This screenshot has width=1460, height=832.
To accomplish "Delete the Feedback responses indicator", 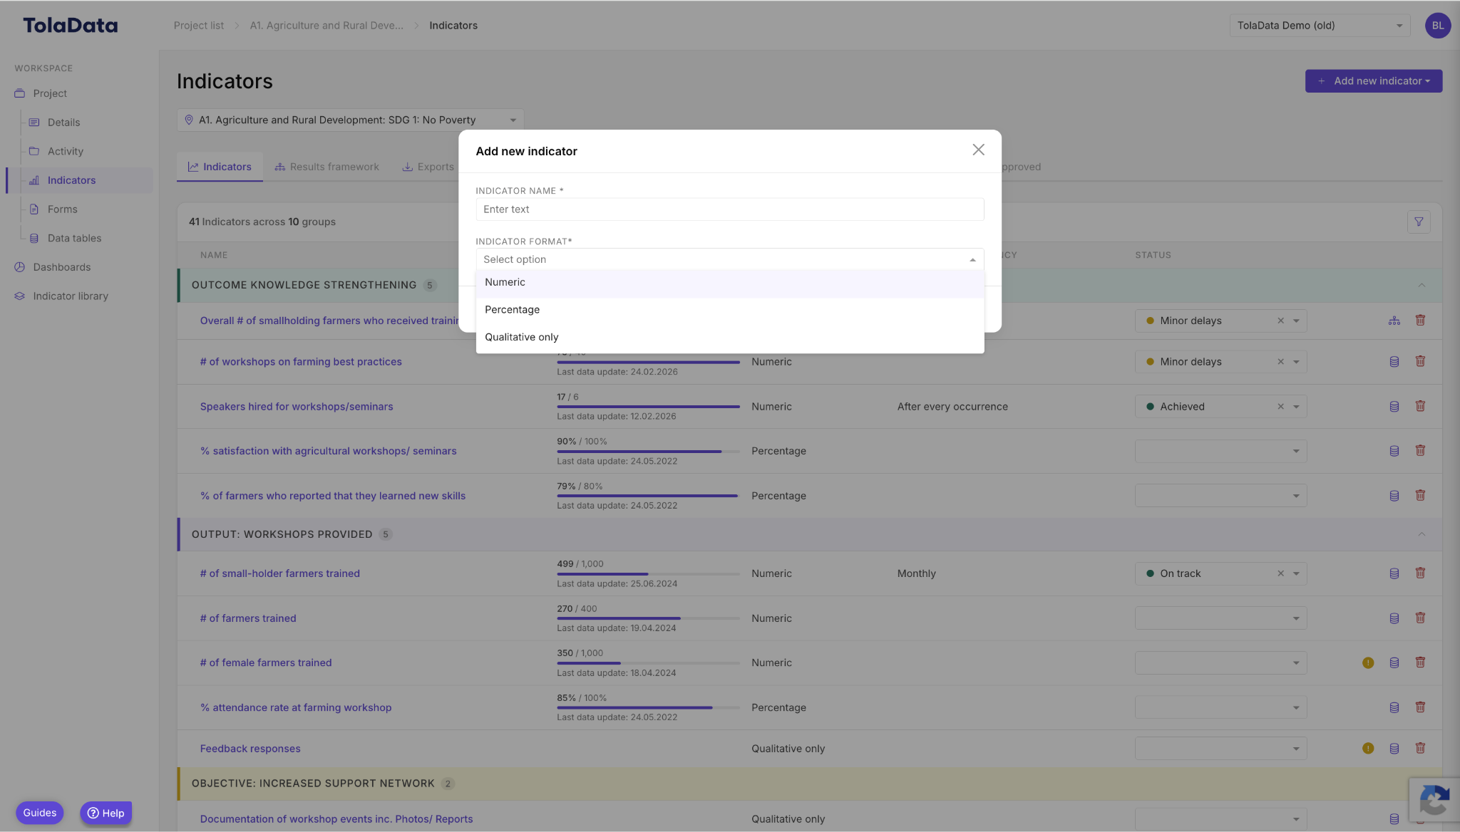I will click(1420, 748).
